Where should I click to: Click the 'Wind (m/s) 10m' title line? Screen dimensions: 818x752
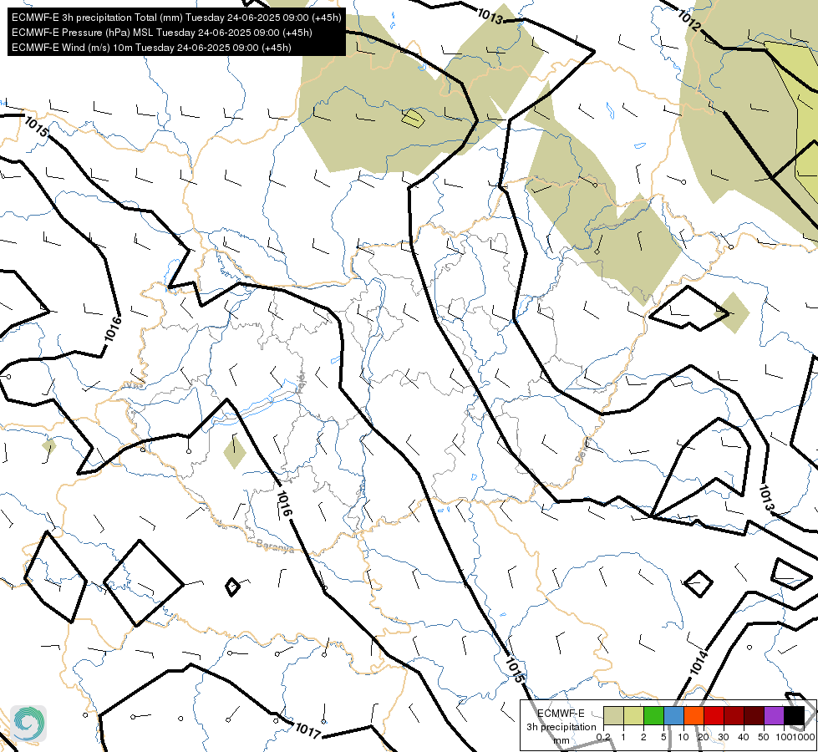click(151, 48)
